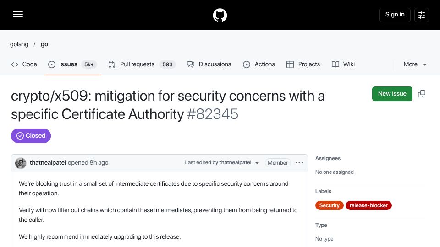Click the No one assigned text
This screenshot has height=247, width=440.
point(334,172)
